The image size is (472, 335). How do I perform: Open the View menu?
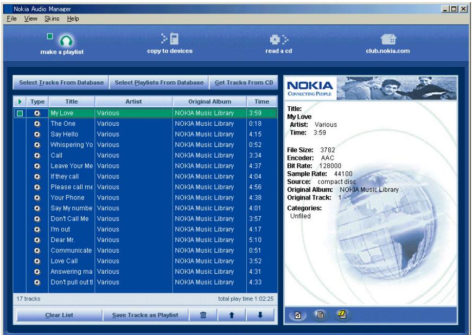click(x=31, y=18)
